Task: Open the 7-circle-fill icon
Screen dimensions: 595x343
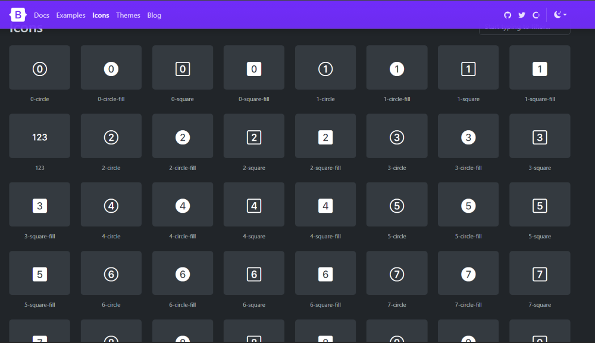Action: pyautogui.click(x=468, y=273)
